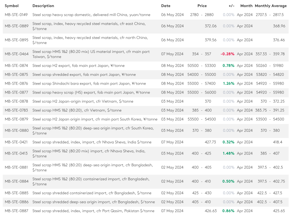
Task: Click the 1.48% change for MB-STE-0413
Action: tap(228, 154)
